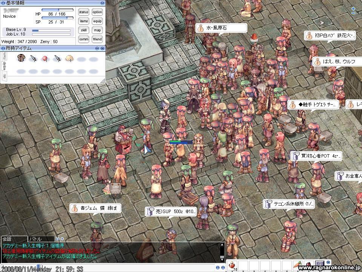Click the アカデミー新入生帽子 1 個獲得 message
The width and height of the screenshot is (362, 272).
(x=33, y=246)
